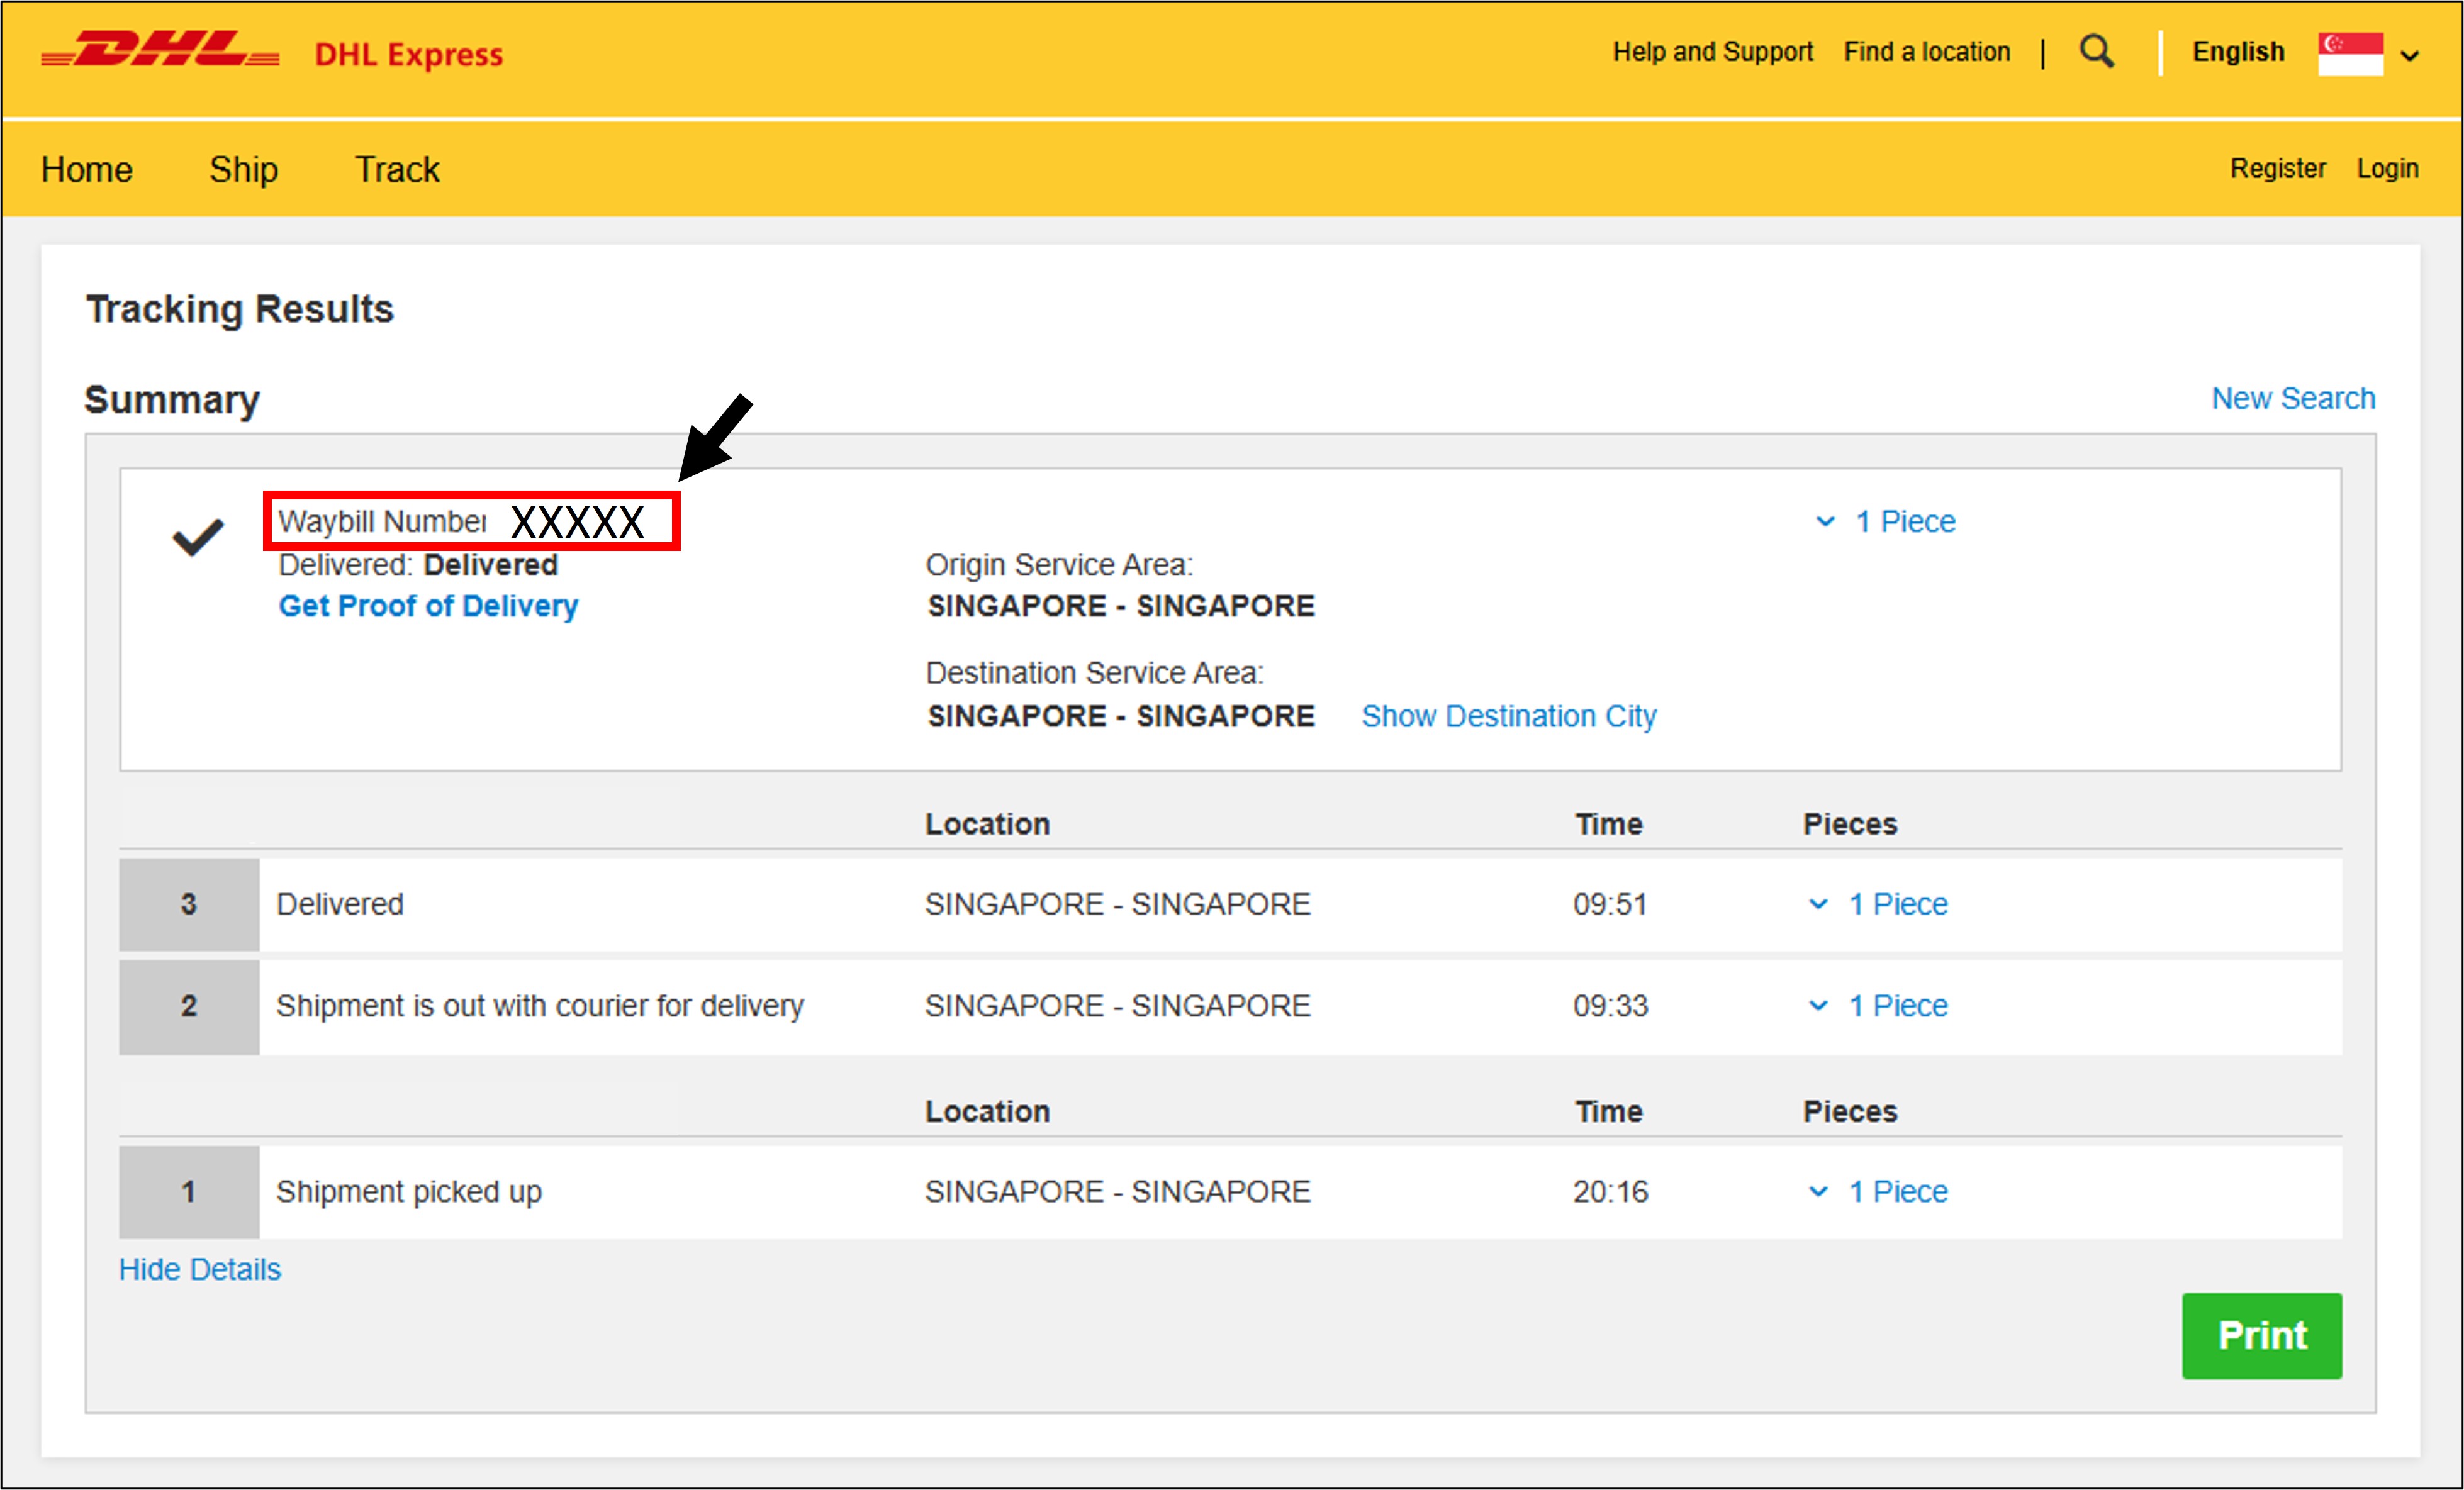Open the Home menu
Image resolution: width=2464 pixels, height=1490 pixels.
pos(87,170)
